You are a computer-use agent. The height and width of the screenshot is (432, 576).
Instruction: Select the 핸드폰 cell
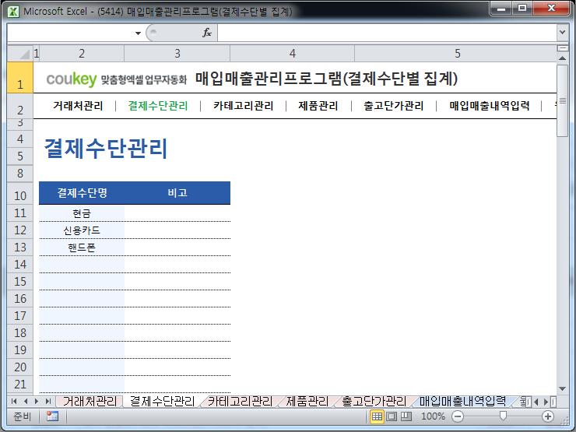point(82,248)
